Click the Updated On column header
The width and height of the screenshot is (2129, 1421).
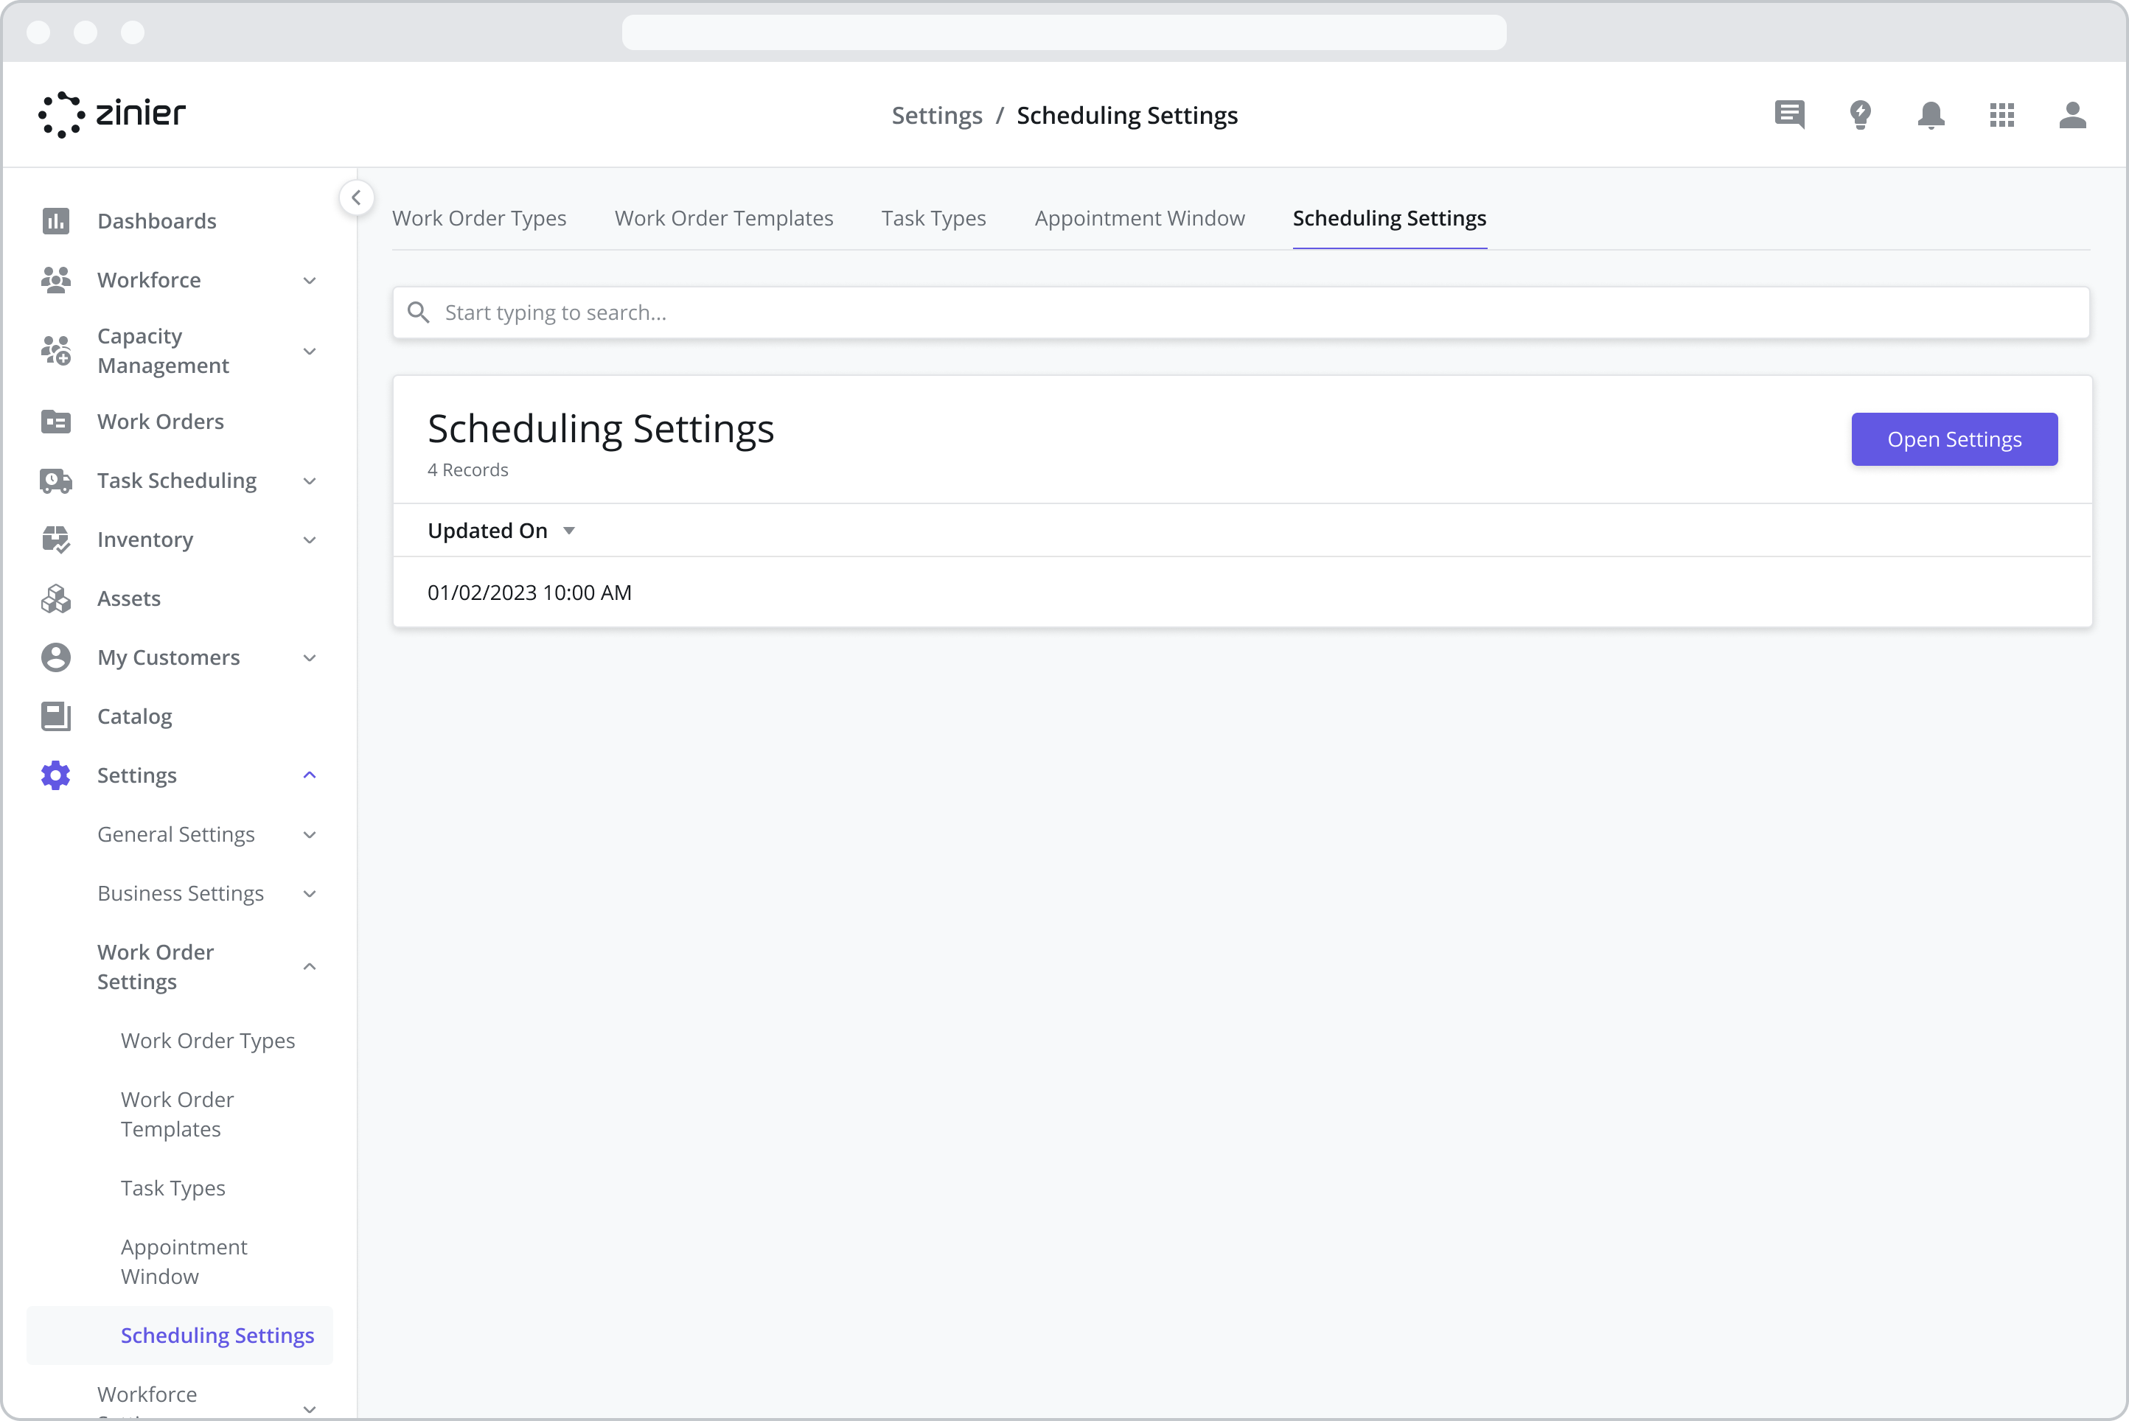coord(487,531)
